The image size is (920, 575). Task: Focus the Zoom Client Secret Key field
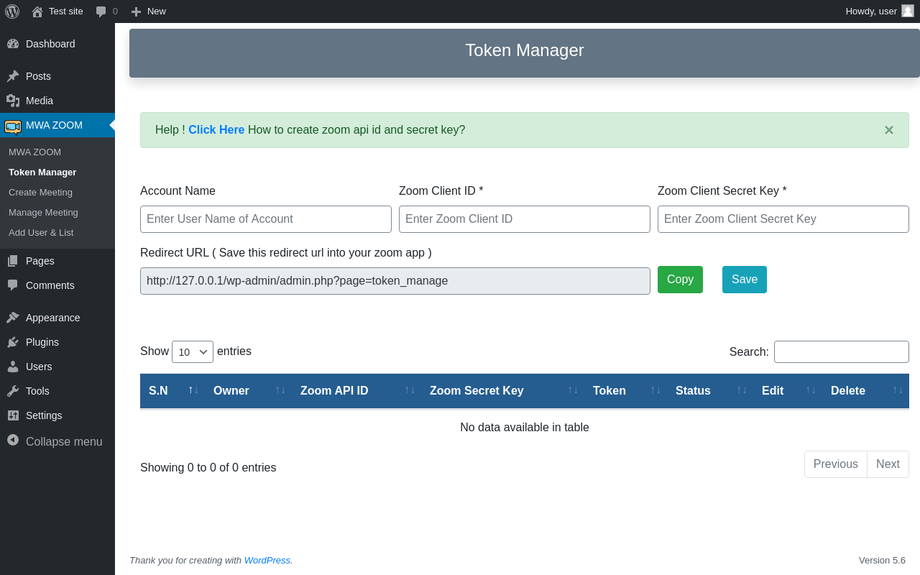point(783,219)
